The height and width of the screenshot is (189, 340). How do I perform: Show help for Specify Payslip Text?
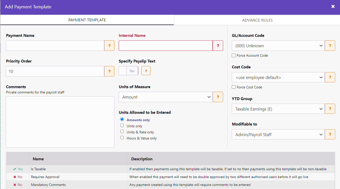pyautogui.click(x=146, y=71)
